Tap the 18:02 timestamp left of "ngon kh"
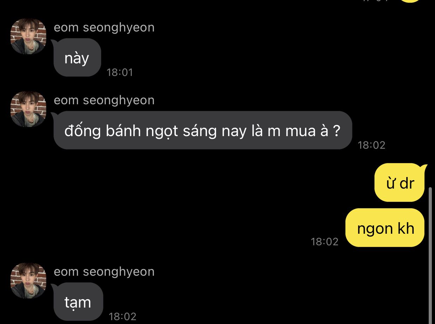This screenshot has height=324, width=435. (324, 241)
